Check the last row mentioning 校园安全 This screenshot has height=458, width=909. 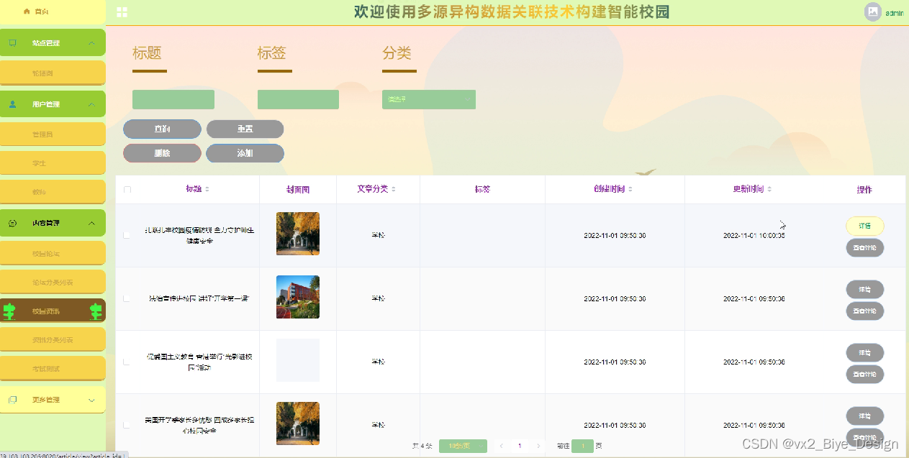127,425
